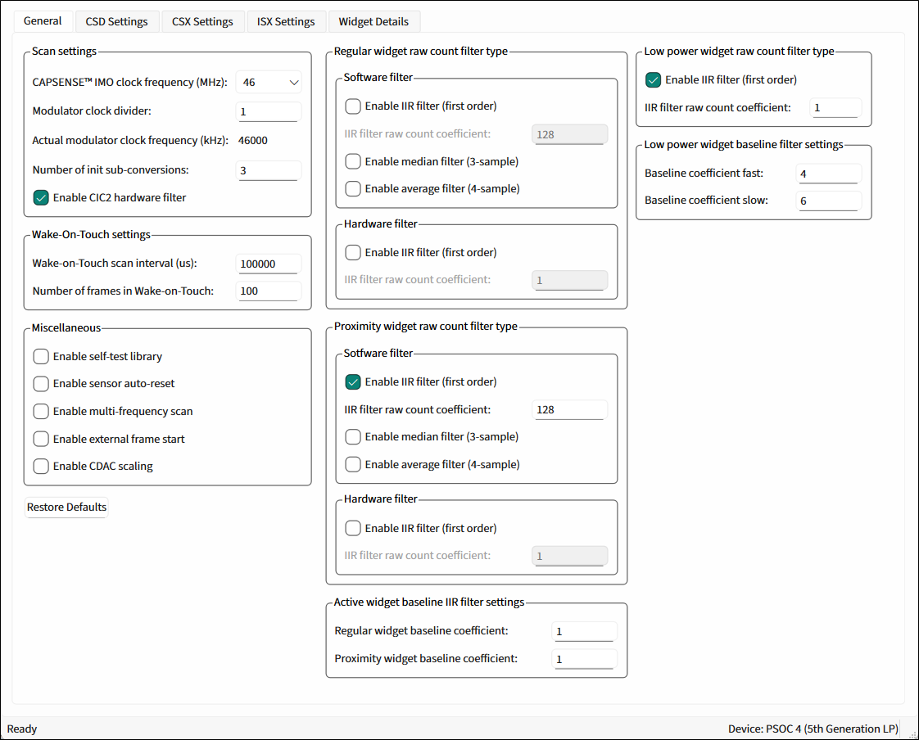Click the Modulator clock divider field
The height and width of the screenshot is (740, 919).
(x=268, y=111)
